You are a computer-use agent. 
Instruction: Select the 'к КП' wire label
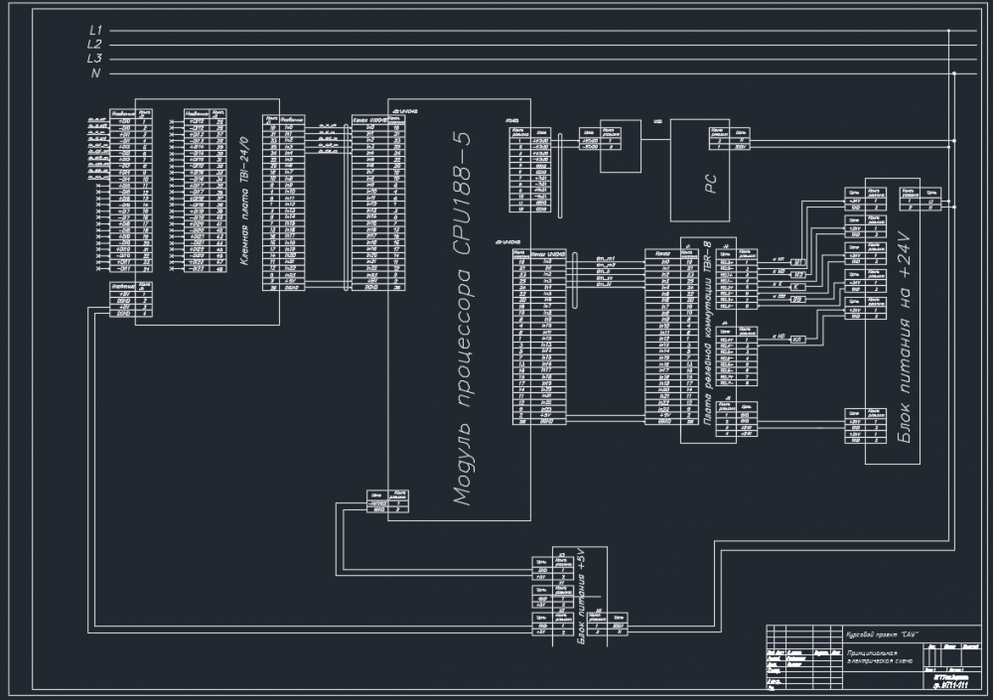pos(779,337)
